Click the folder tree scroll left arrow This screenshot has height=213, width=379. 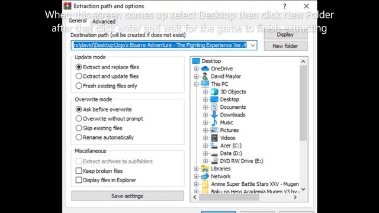pyautogui.click(x=195, y=197)
